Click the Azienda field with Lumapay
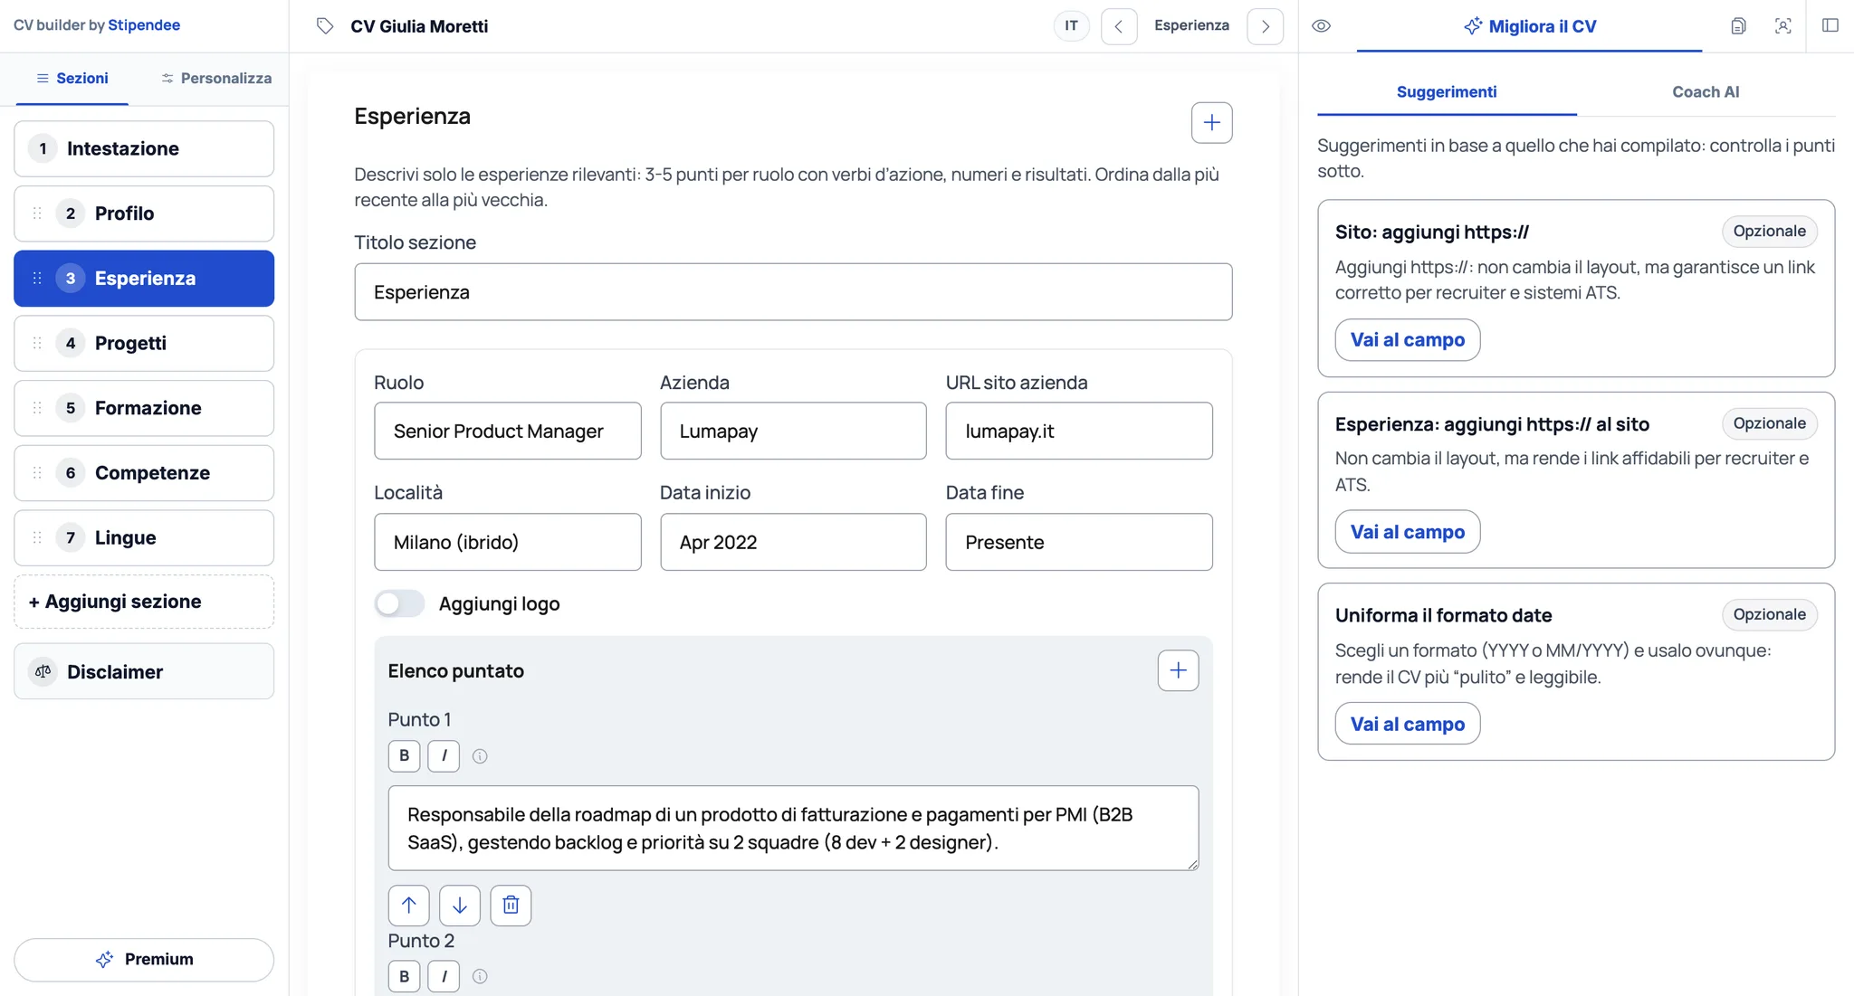Viewport: 1854px width, 996px height. [x=793, y=432]
